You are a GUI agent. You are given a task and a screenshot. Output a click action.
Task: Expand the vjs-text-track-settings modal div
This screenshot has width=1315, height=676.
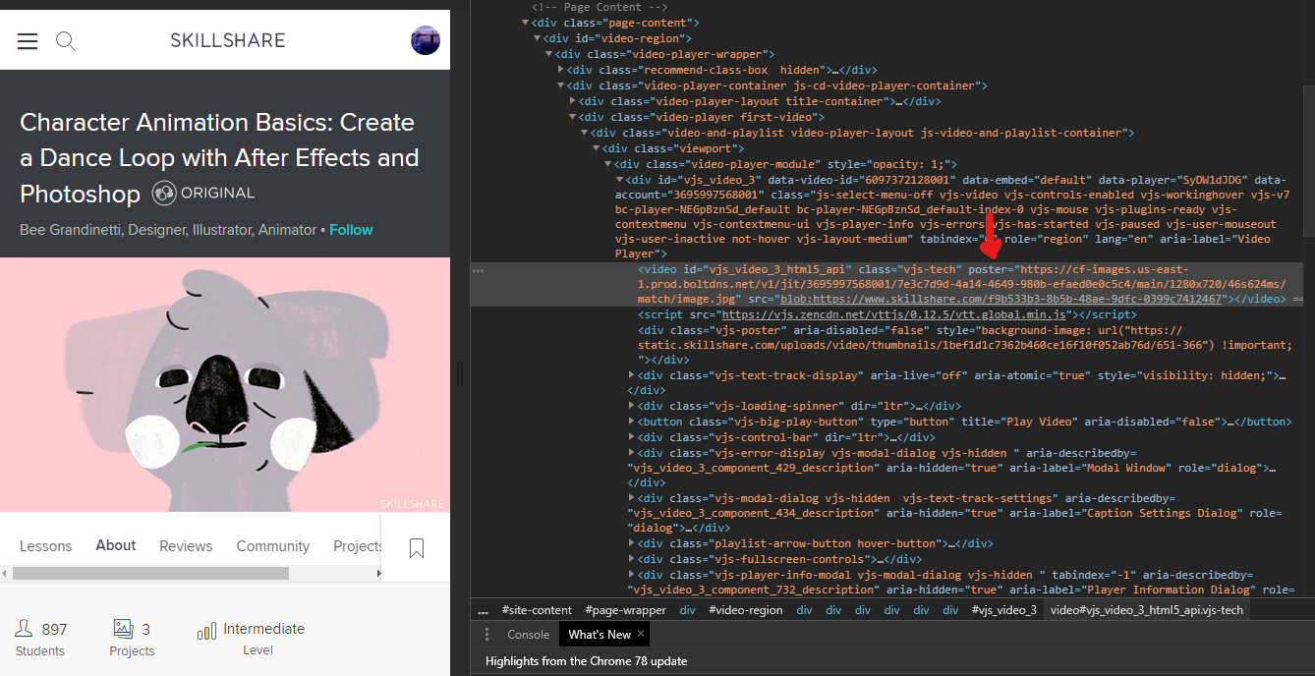click(632, 498)
